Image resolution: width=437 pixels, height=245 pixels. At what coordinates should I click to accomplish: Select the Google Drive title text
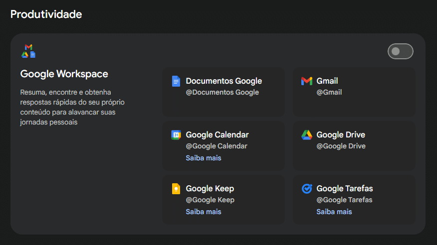(341, 135)
